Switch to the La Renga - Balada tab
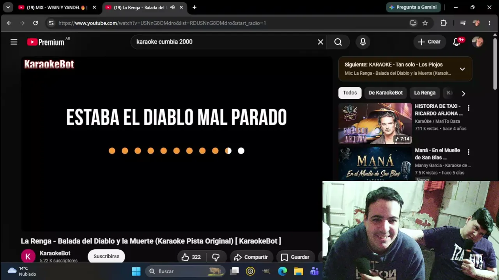 (x=144, y=7)
